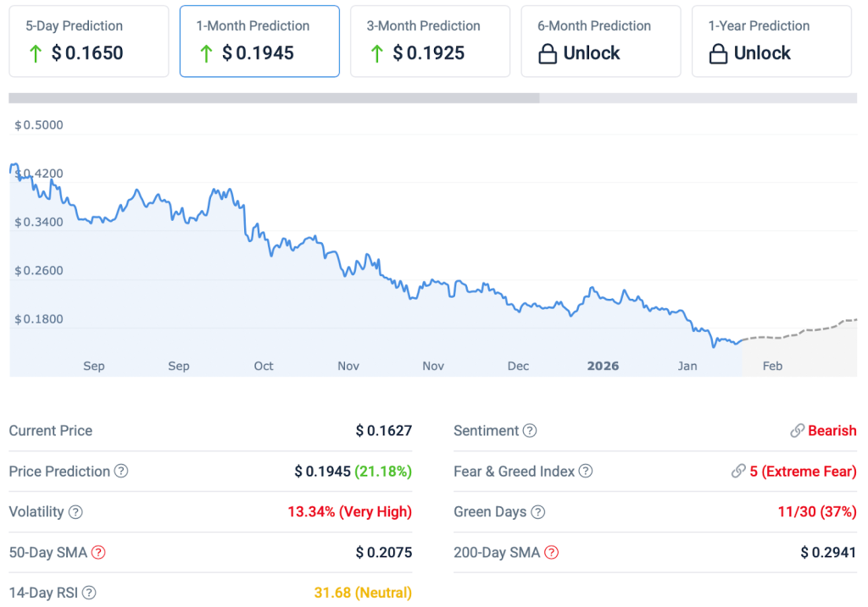This screenshot has width=868, height=607.
Task: Click the 2026 label on chart axis
Action: tap(603, 366)
